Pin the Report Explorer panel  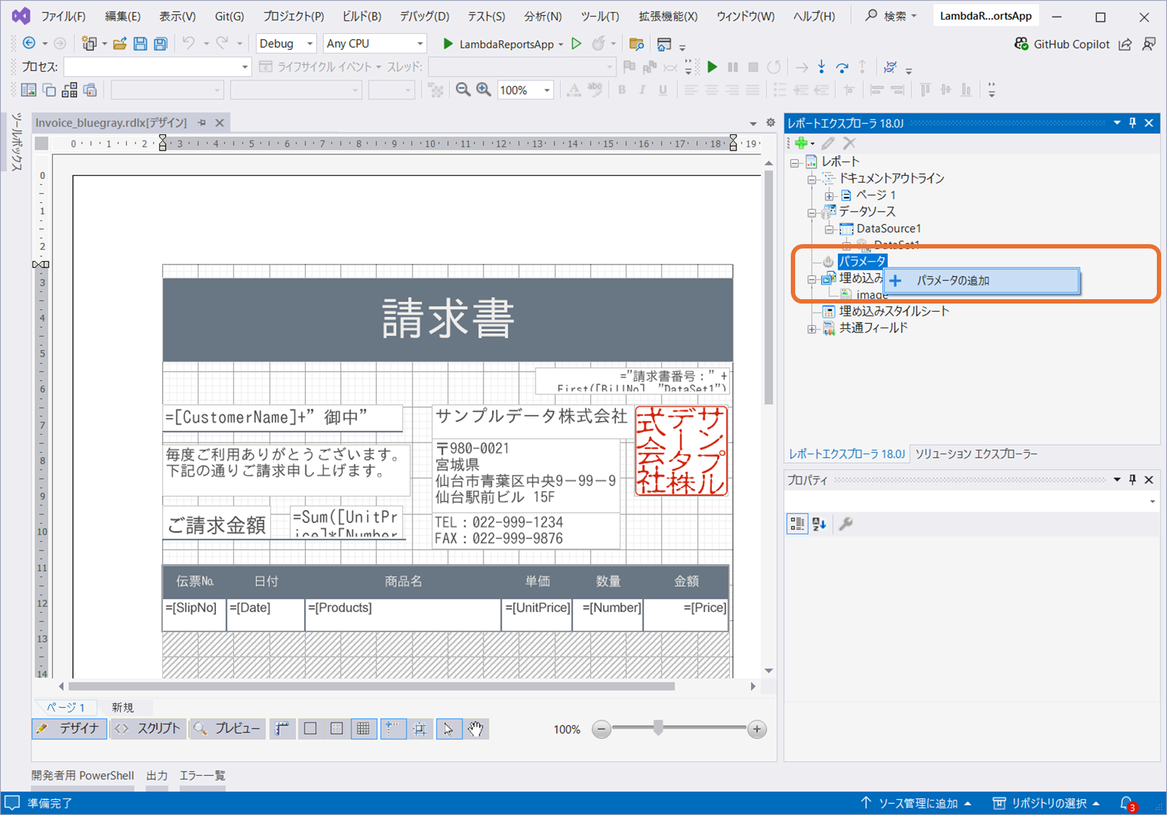pos(1133,123)
